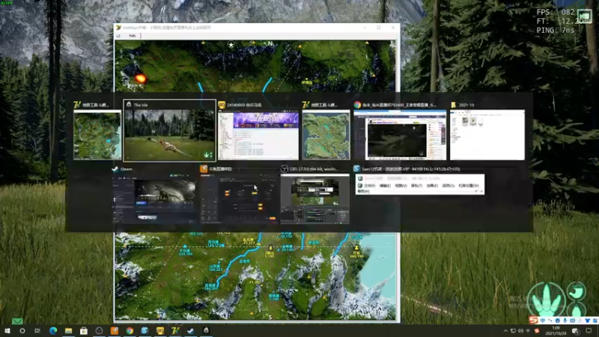Open the taskbar clock and date
Screen dimensions: 599x337
(x=556, y=331)
